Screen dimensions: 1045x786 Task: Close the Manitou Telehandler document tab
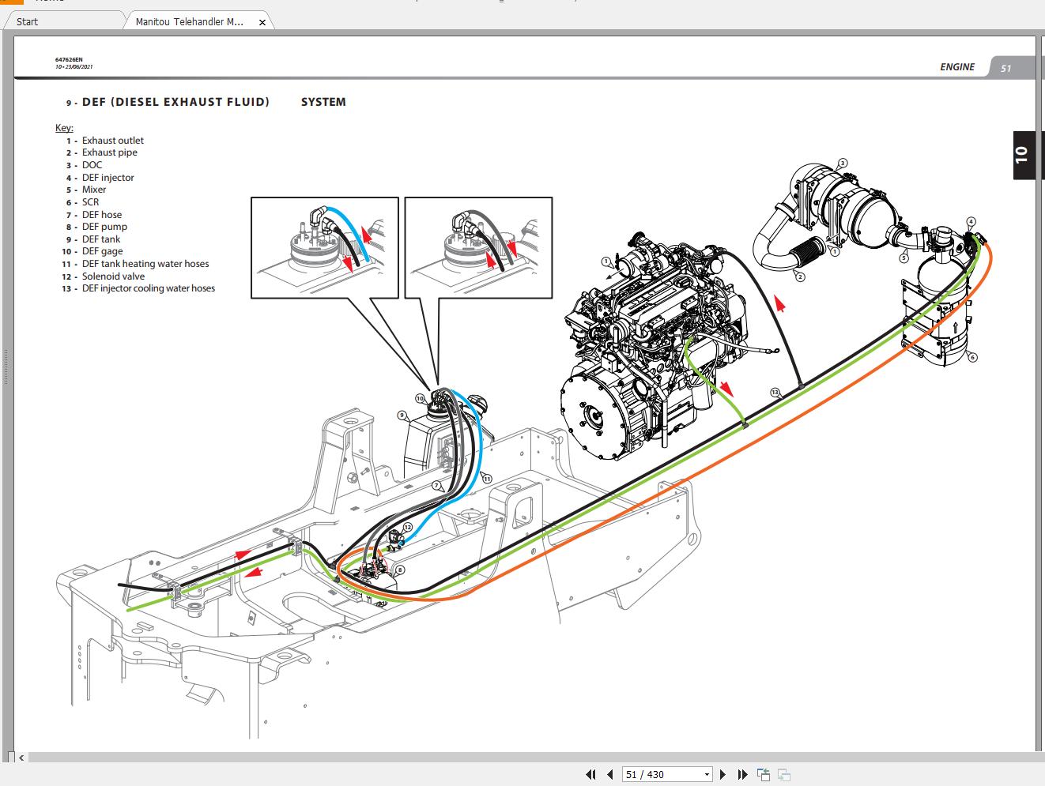(x=262, y=22)
